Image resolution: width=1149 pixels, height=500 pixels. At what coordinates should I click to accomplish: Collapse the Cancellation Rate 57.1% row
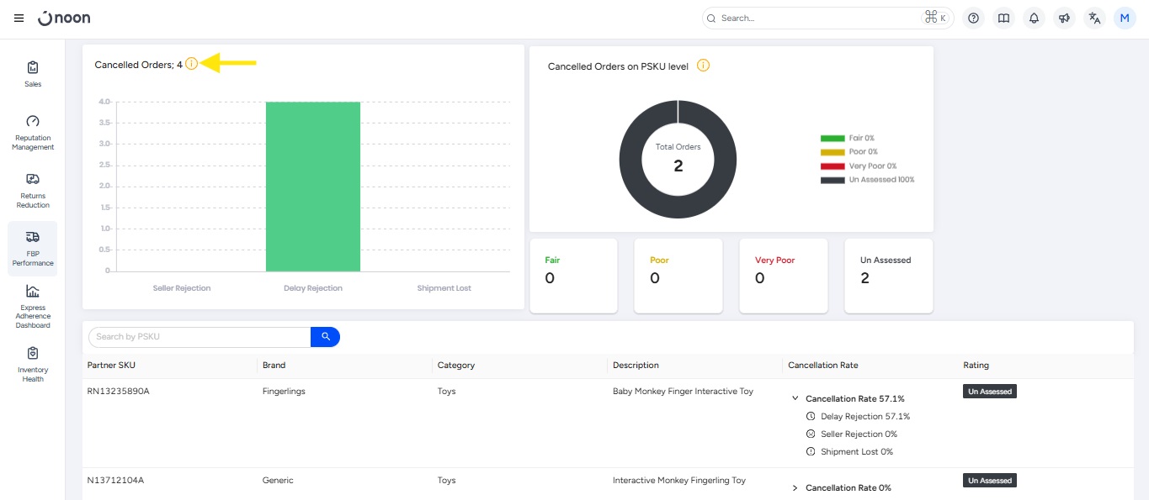pos(795,399)
